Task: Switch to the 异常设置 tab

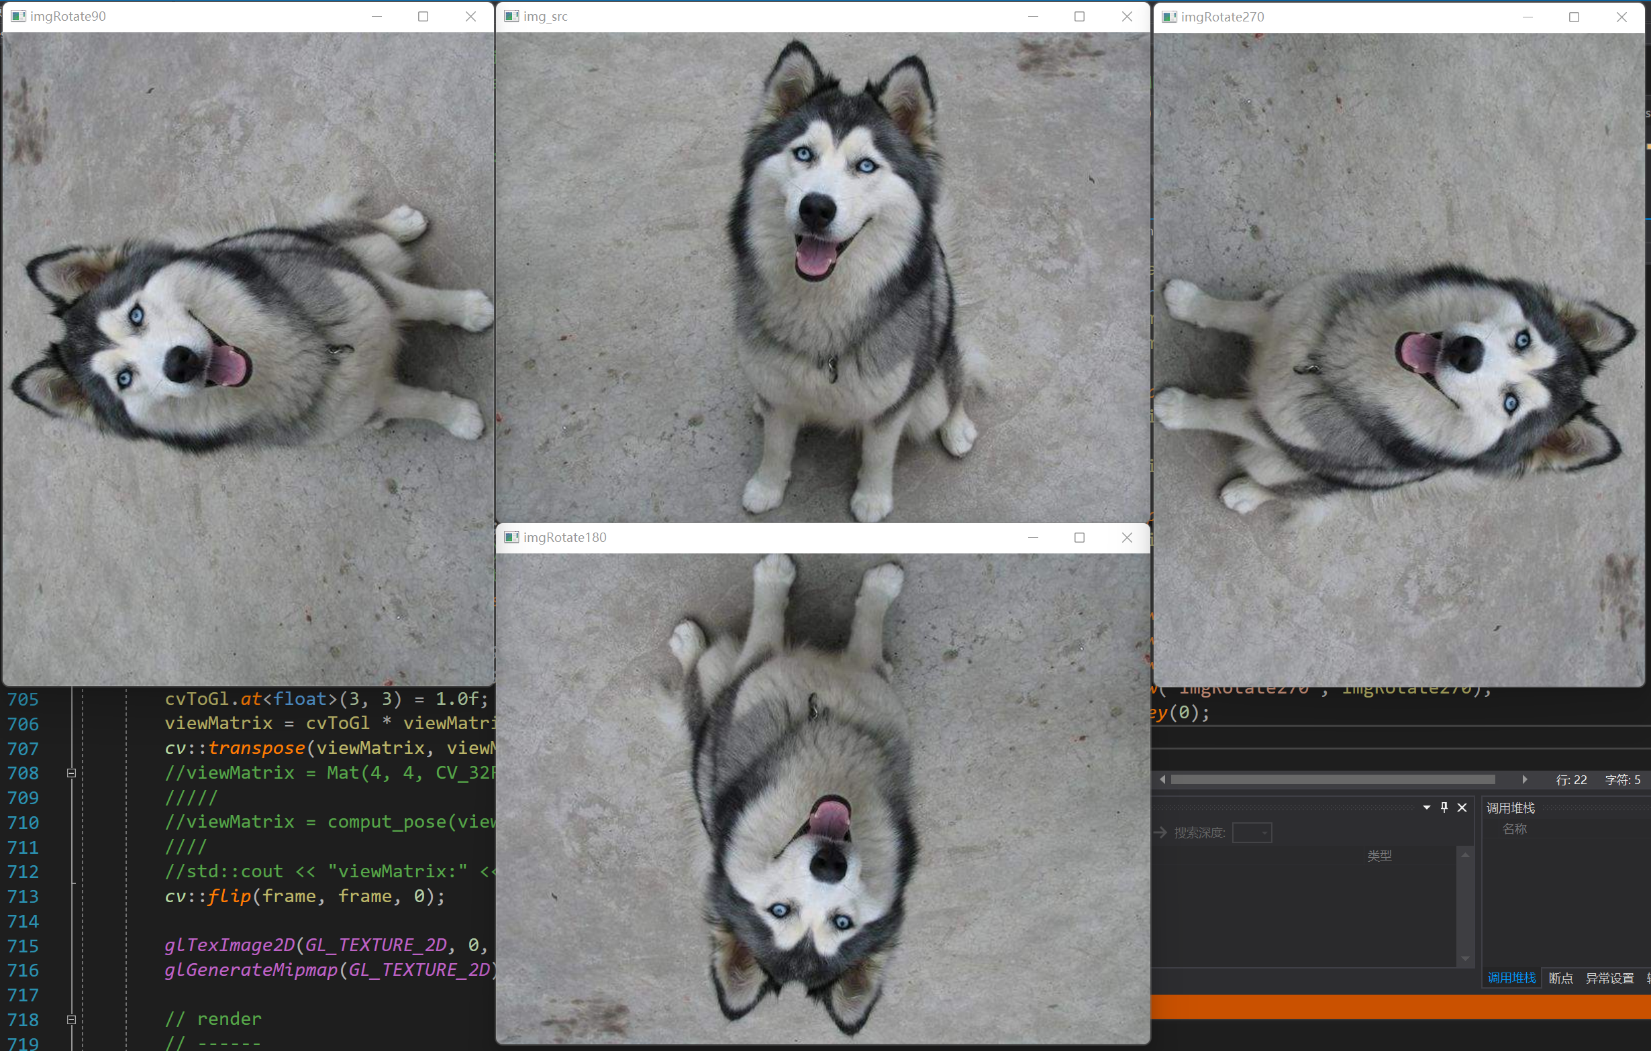Action: point(1609,978)
